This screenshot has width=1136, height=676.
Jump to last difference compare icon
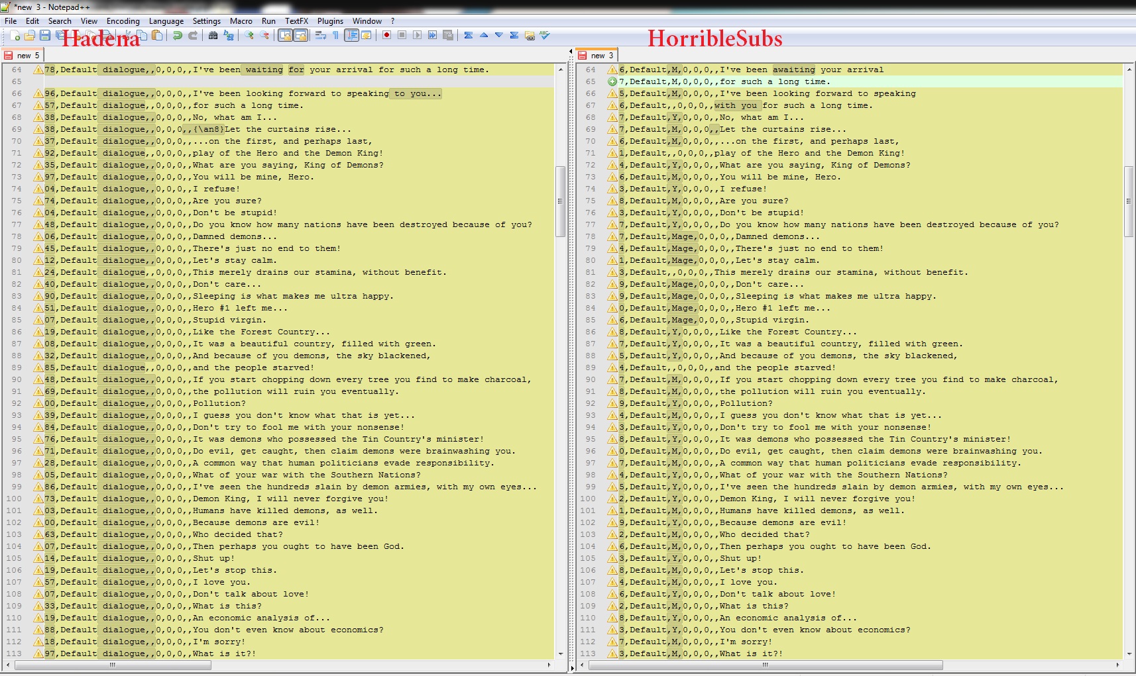514,36
